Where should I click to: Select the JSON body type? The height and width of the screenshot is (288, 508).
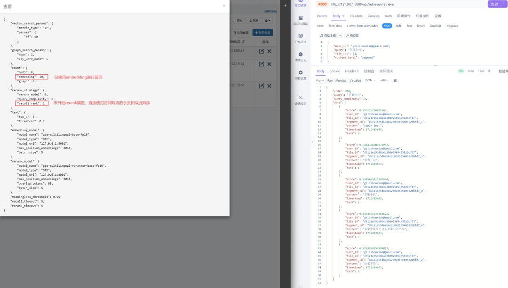(387, 26)
